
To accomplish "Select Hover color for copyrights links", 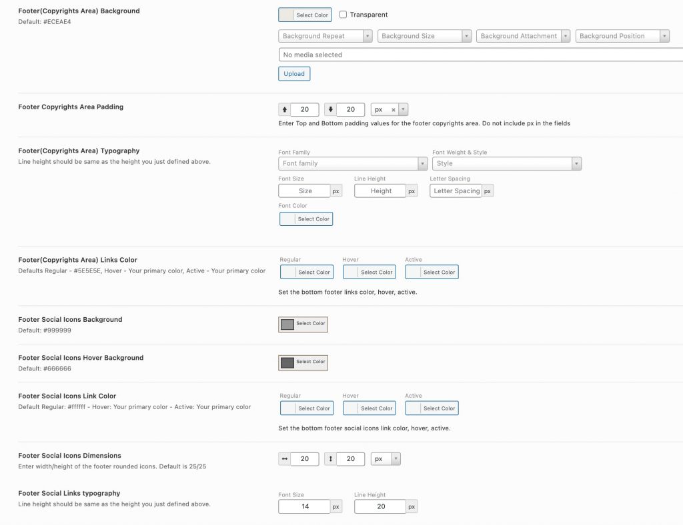I will point(370,272).
